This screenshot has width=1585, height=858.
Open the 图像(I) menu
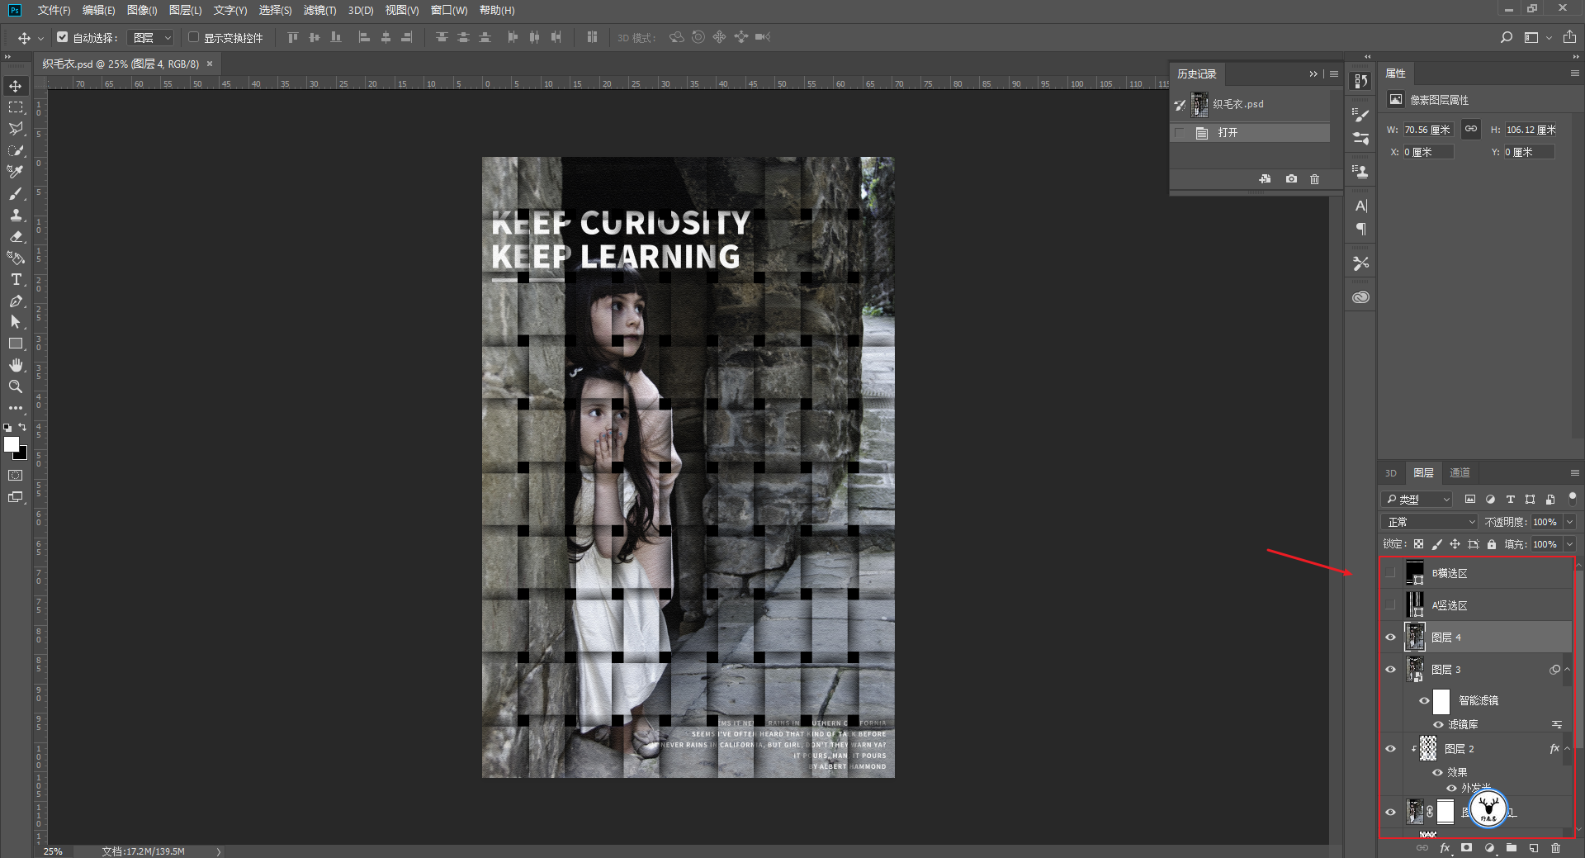point(142,10)
